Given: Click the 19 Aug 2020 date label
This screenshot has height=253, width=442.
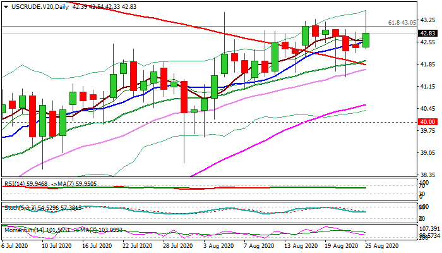Looking at the screenshot, I should [x=340, y=246].
